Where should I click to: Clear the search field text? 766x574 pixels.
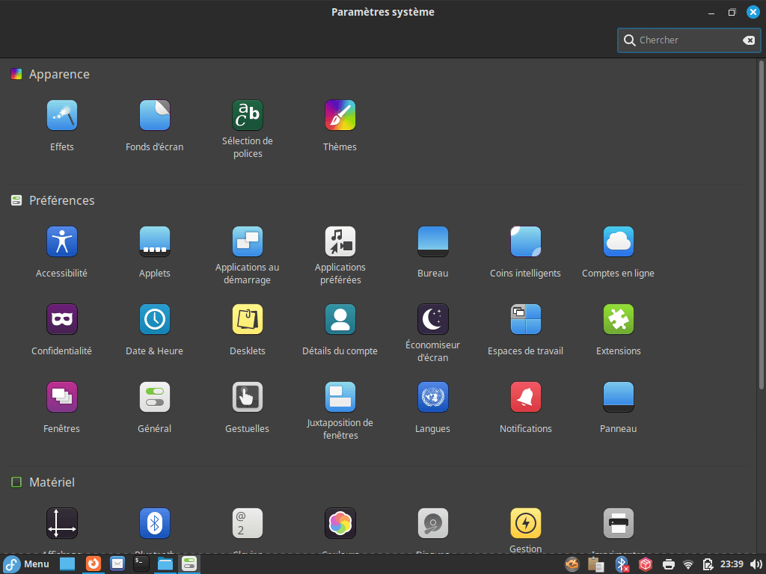[x=748, y=40]
